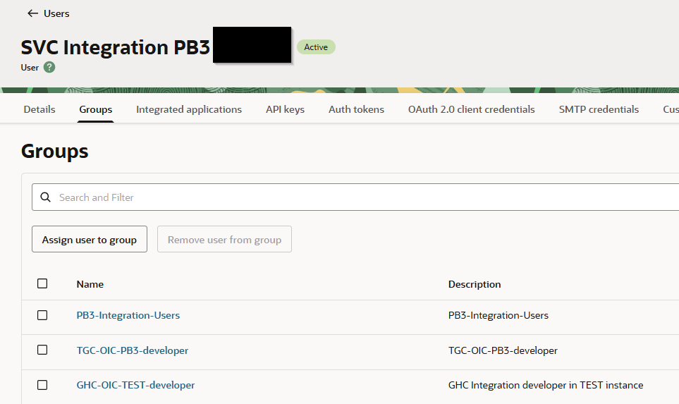Open the help icon next to User
This screenshot has height=404, width=679.
pos(49,68)
